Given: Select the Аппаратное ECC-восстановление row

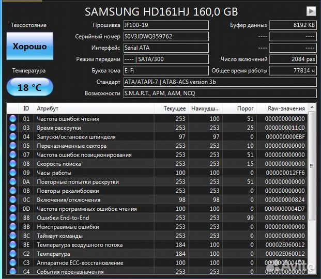Looking at the screenshot, I should [157, 263].
